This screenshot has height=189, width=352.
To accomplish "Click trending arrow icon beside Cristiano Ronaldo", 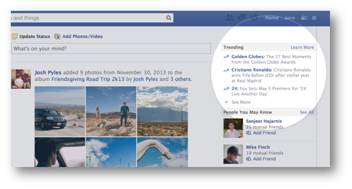I will point(226,70).
